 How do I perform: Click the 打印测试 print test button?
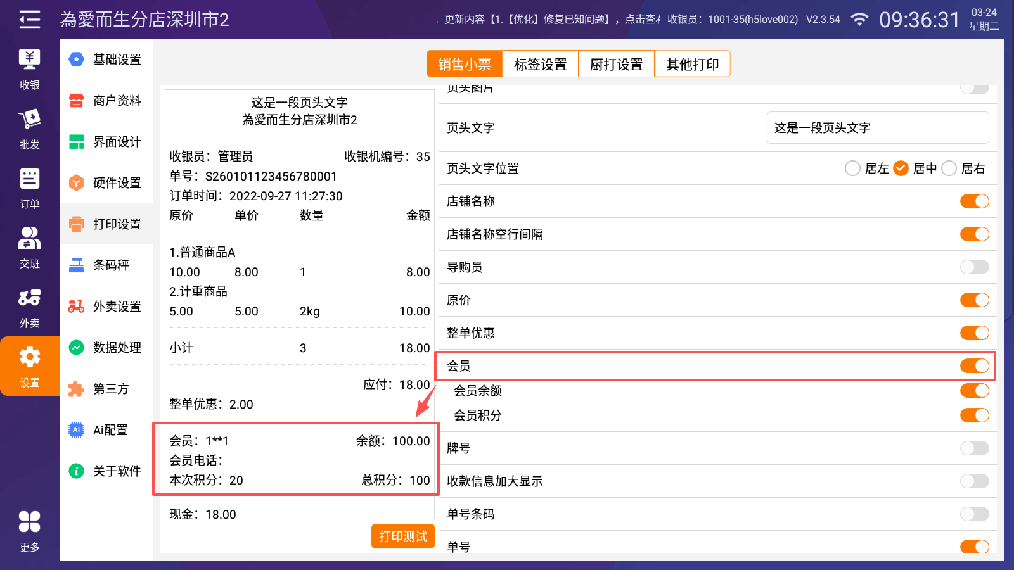(x=403, y=536)
